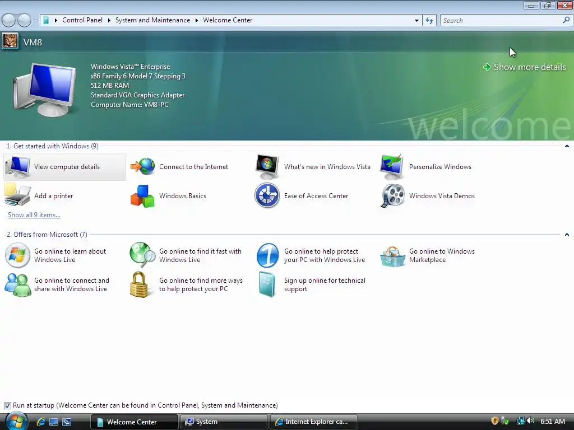Click Show all 9 items link

pyautogui.click(x=34, y=215)
